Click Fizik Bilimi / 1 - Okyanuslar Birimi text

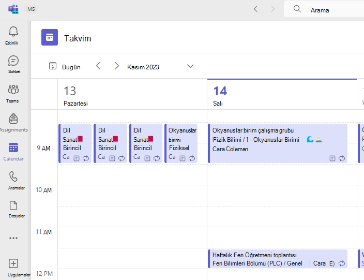pos(256,140)
